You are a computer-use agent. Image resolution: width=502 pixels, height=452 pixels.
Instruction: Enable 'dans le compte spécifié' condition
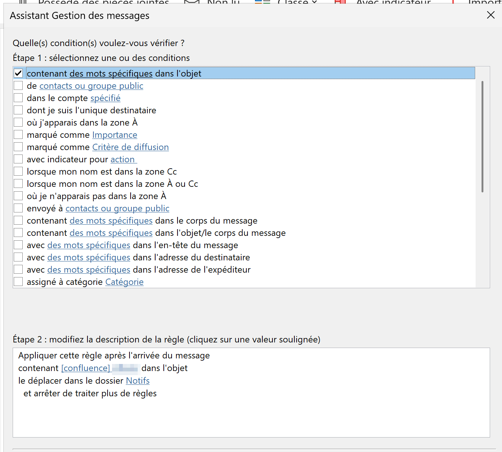click(x=18, y=98)
